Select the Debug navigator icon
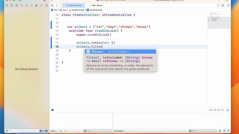The image size is (239, 134). tap(36, 6)
